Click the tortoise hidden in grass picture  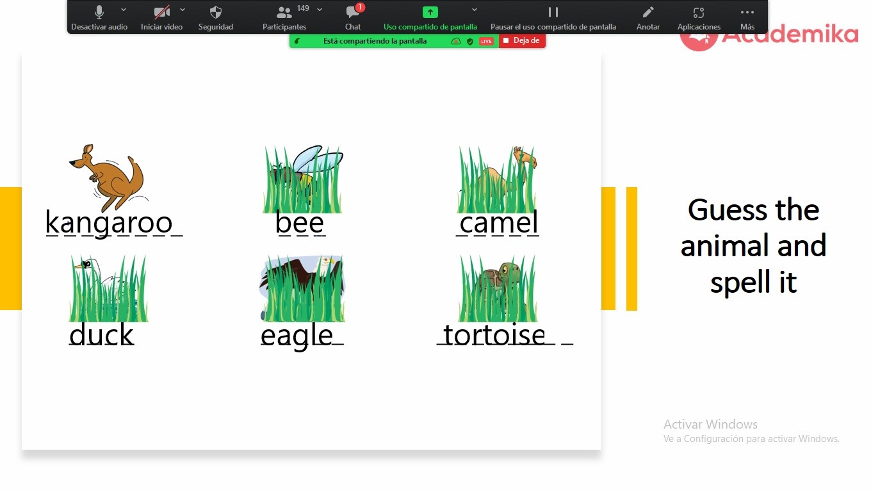coord(498,288)
